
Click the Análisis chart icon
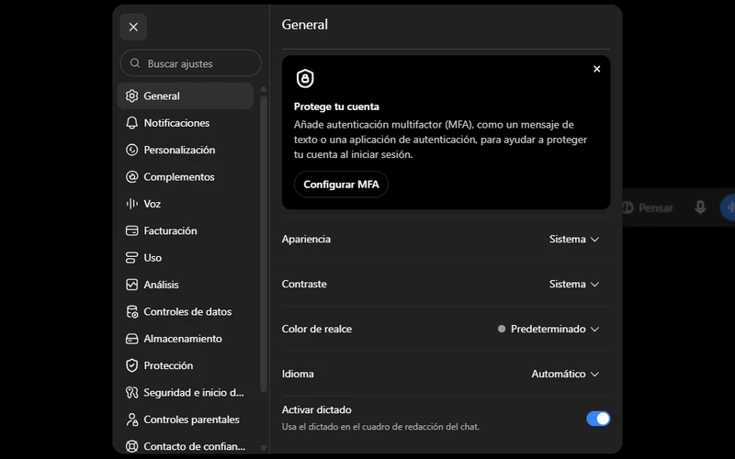pyautogui.click(x=131, y=285)
